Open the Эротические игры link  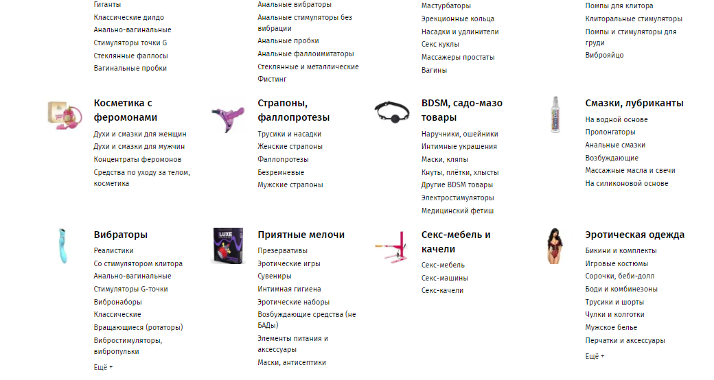pos(288,263)
